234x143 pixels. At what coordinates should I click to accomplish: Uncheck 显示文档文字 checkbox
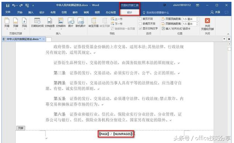[x=140, y=28]
